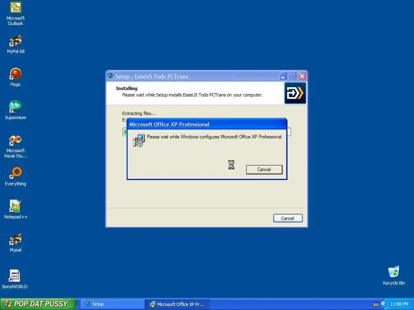414x310 pixels.
Task: Click the Notepad++ desktop icon
Action: click(x=15, y=209)
